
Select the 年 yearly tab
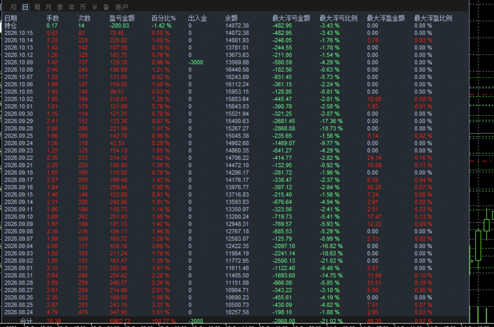tap(72, 7)
